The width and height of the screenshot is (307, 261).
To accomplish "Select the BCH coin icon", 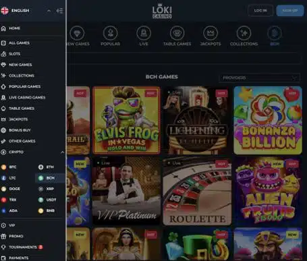I will point(40,178).
